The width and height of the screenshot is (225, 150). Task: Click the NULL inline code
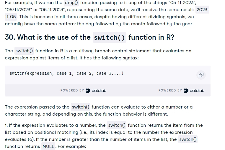click(48, 146)
